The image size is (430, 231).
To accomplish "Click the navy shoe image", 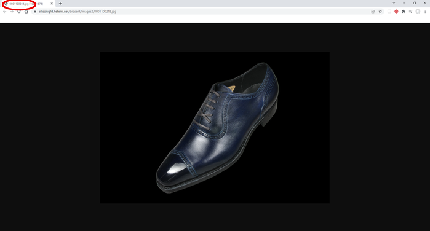I will (215, 128).
